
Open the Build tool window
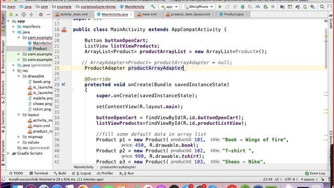coord(60,173)
